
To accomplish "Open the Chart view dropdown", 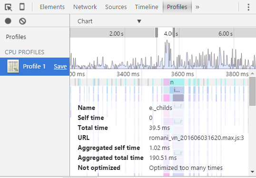I will (x=109, y=21).
